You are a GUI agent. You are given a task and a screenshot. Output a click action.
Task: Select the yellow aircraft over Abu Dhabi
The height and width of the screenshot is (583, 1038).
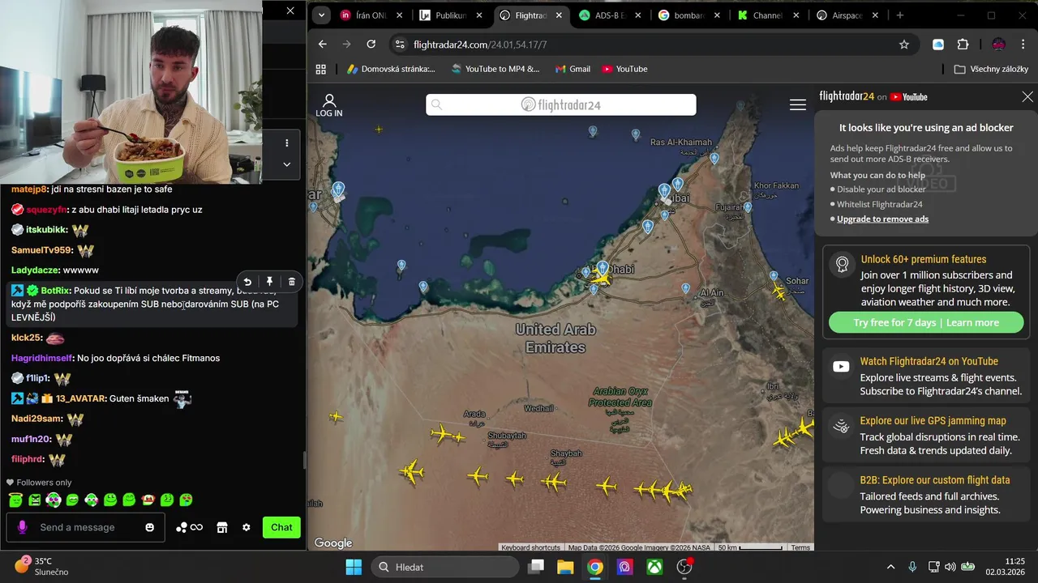tap(601, 279)
